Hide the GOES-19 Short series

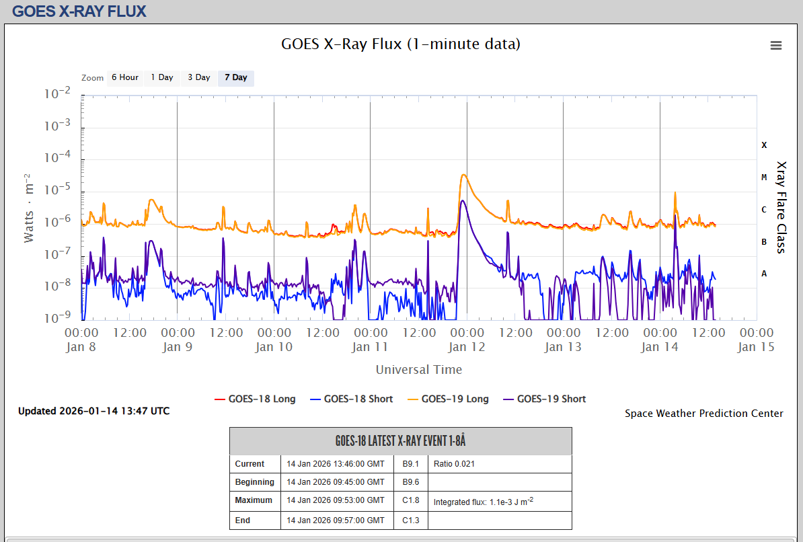[x=543, y=399]
